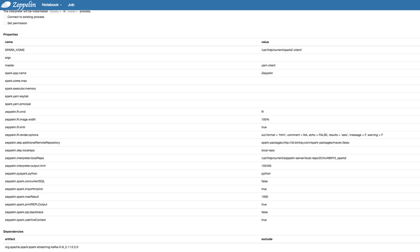
Task: Click the zeppelin.spark.concurrentSQL property link
Action: [24, 181]
